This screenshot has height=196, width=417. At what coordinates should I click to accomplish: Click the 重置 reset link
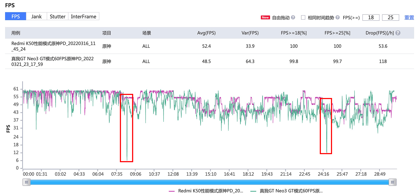coord(409,17)
